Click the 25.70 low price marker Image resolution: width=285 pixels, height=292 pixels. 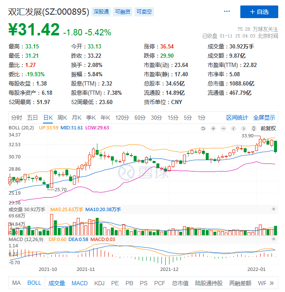pyautogui.click(x=61, y=190)
